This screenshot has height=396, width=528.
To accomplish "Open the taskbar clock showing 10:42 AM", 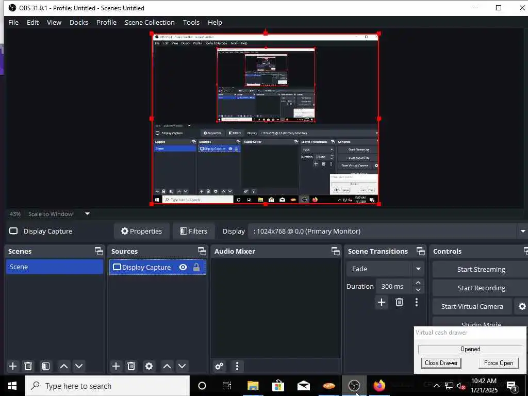I will [484, 386].
